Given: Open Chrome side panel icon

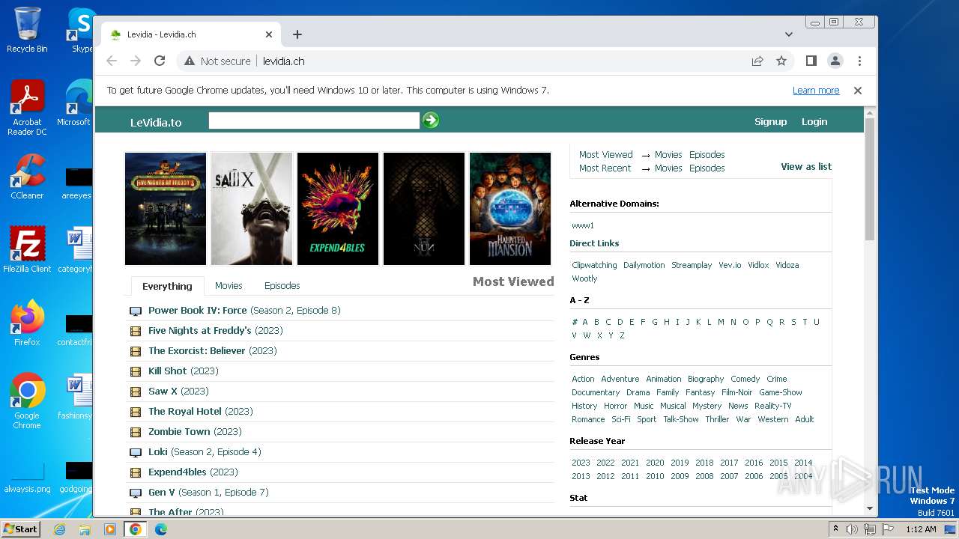Looking at the screenshot, I should 811,61.
